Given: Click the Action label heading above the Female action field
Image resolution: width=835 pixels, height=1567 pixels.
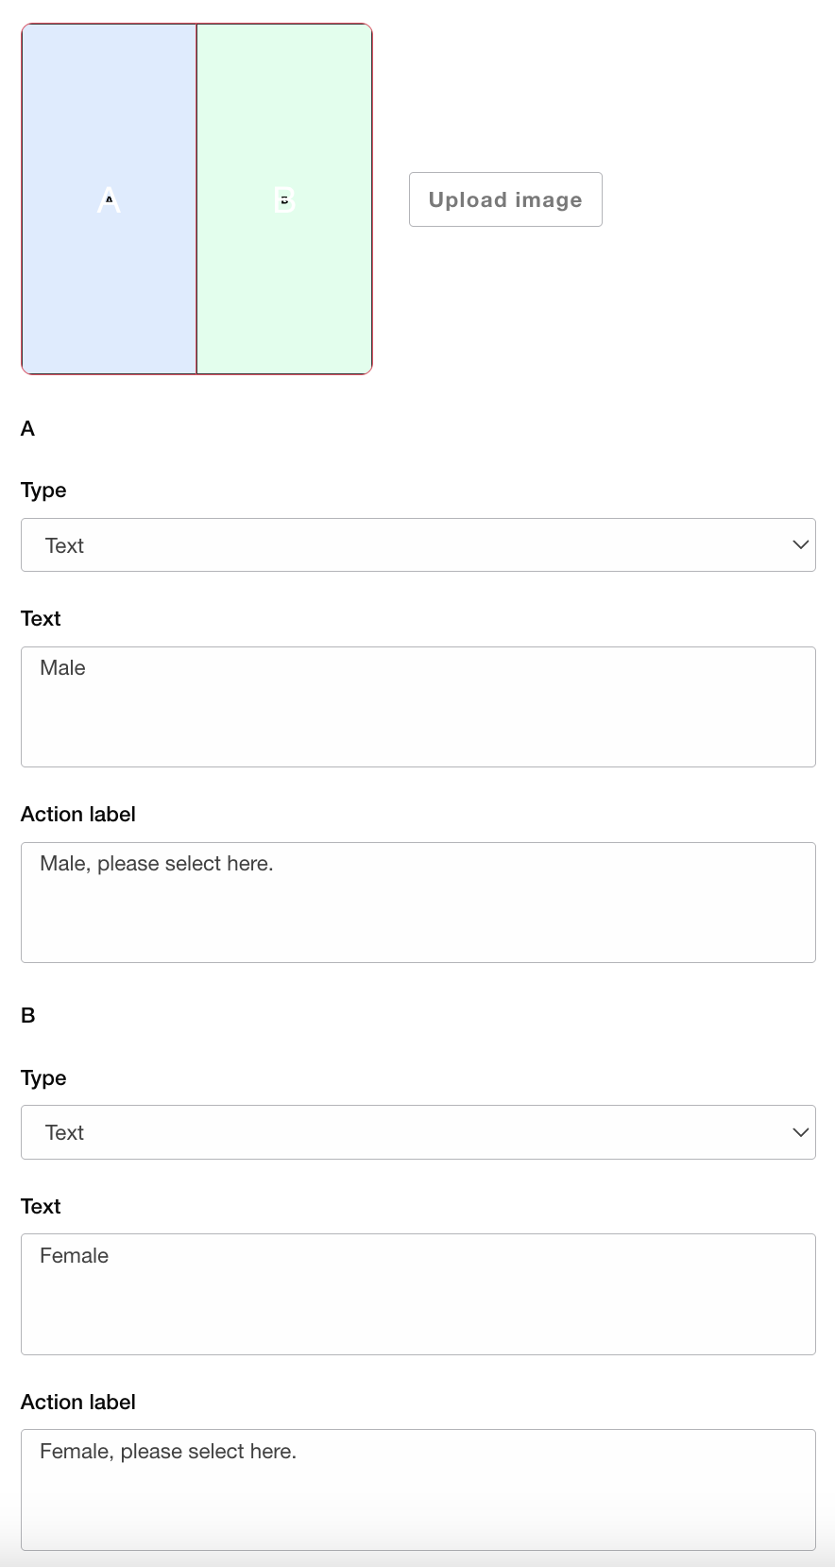Looking at the screenshot, I should [x=78, y=1403].
